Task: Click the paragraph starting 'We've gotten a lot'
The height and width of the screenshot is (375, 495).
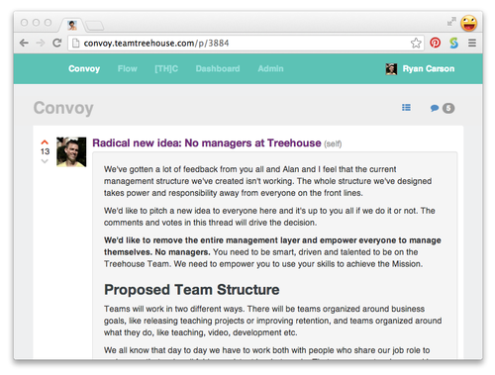Action: [x=268, y=181]
